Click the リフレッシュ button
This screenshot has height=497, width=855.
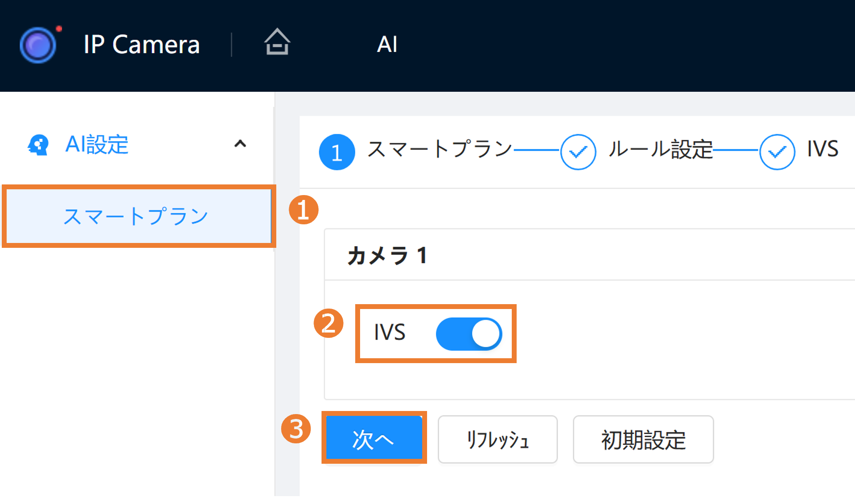[497, 439]
